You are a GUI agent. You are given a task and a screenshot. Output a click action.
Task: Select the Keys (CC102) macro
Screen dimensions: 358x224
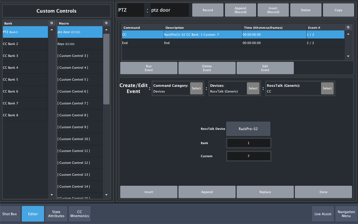[80, 44]
